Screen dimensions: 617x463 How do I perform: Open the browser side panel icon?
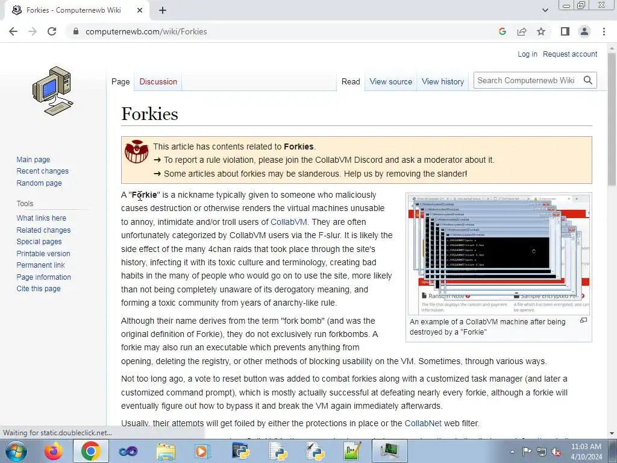coord(565,31)
